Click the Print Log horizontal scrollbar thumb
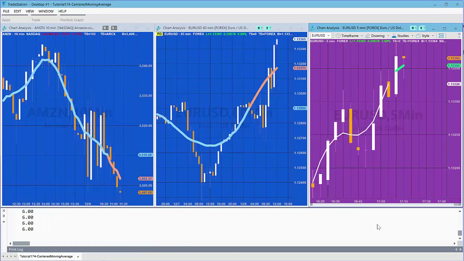Viewport: 464px width, 261px height. (x=21, y=243)
